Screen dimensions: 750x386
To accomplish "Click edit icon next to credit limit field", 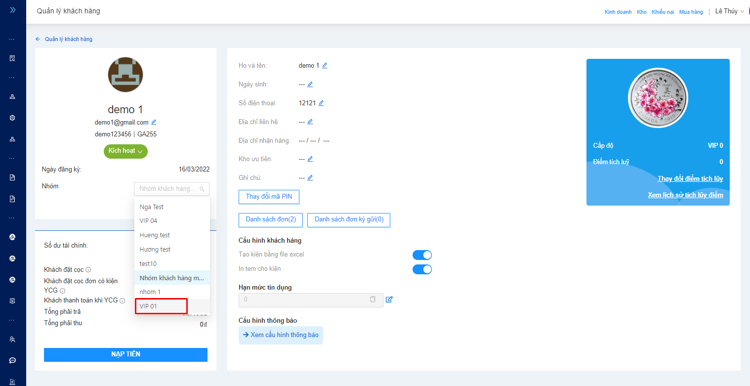I will 389,300.
